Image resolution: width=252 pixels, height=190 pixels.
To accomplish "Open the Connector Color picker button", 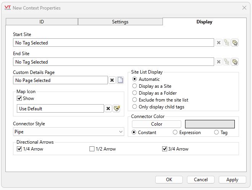I will click(x=156, y=124).
